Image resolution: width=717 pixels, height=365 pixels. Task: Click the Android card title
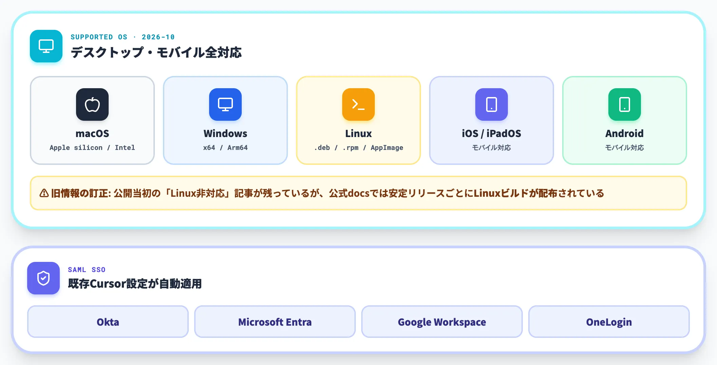point(625,133)
